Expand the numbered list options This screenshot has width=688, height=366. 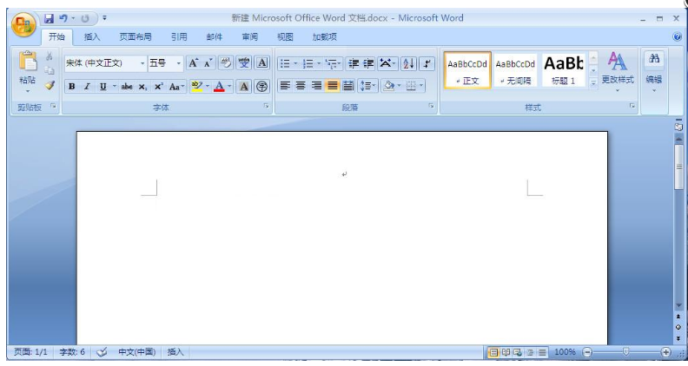pyautogui.click(x=319, y=63)
